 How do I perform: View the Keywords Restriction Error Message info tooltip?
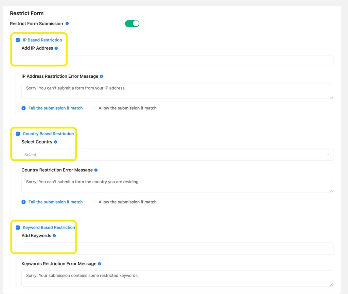click(99, 264)
